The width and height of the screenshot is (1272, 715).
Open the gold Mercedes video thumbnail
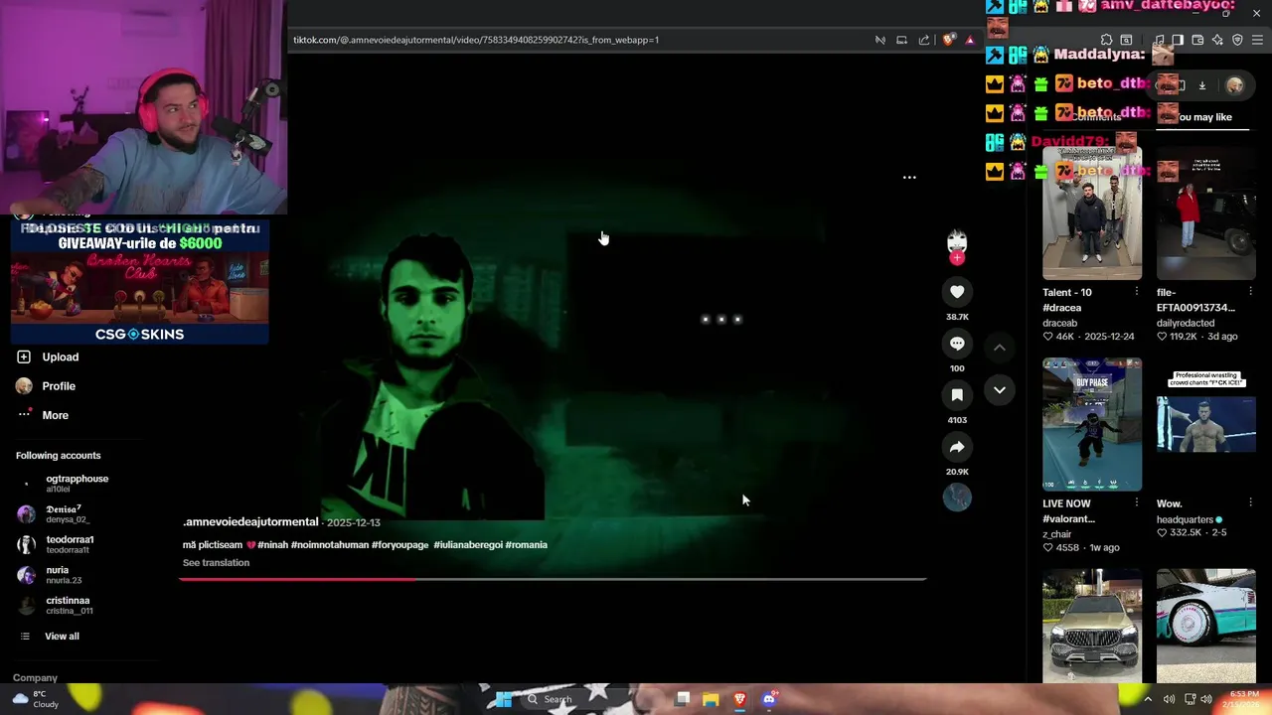click(x=1092, y=626)
